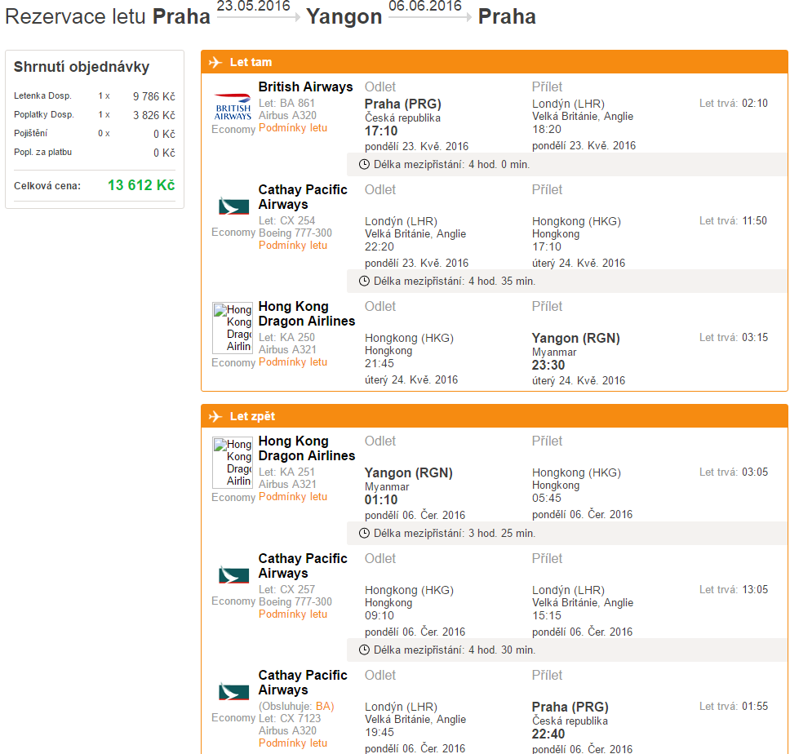Click the orange BA operator link
This screenshot has height=754, width=790.
click(x=323, y=706)
